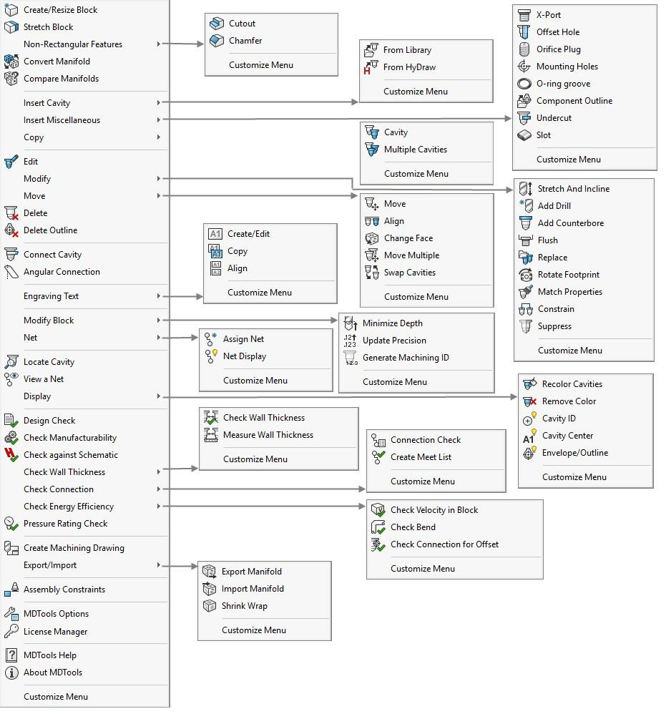Expand the Engraving Text submenu arrow
Viewport: 666px width, 714px height.
click(x=158, y=296)
